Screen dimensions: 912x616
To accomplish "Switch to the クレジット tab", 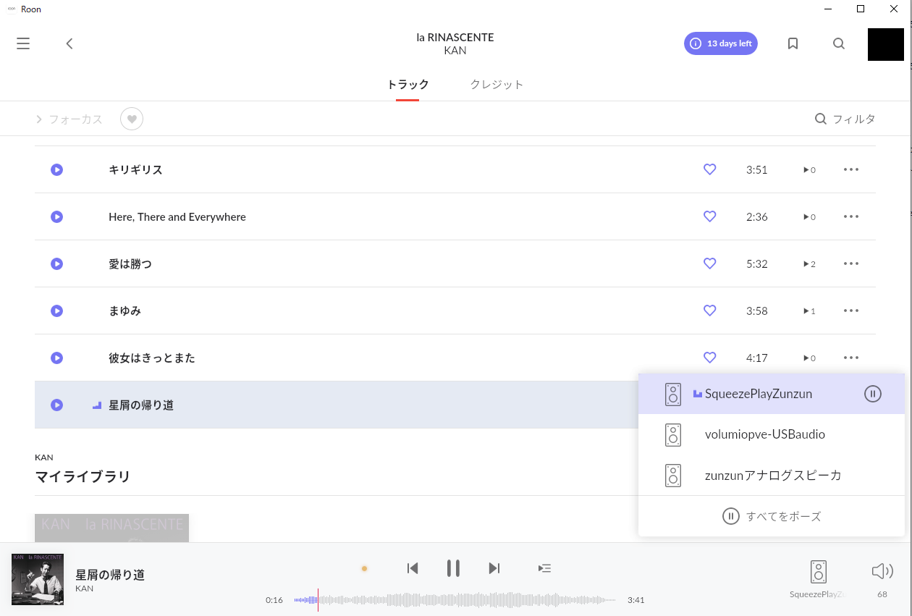I will click(497, 85).
